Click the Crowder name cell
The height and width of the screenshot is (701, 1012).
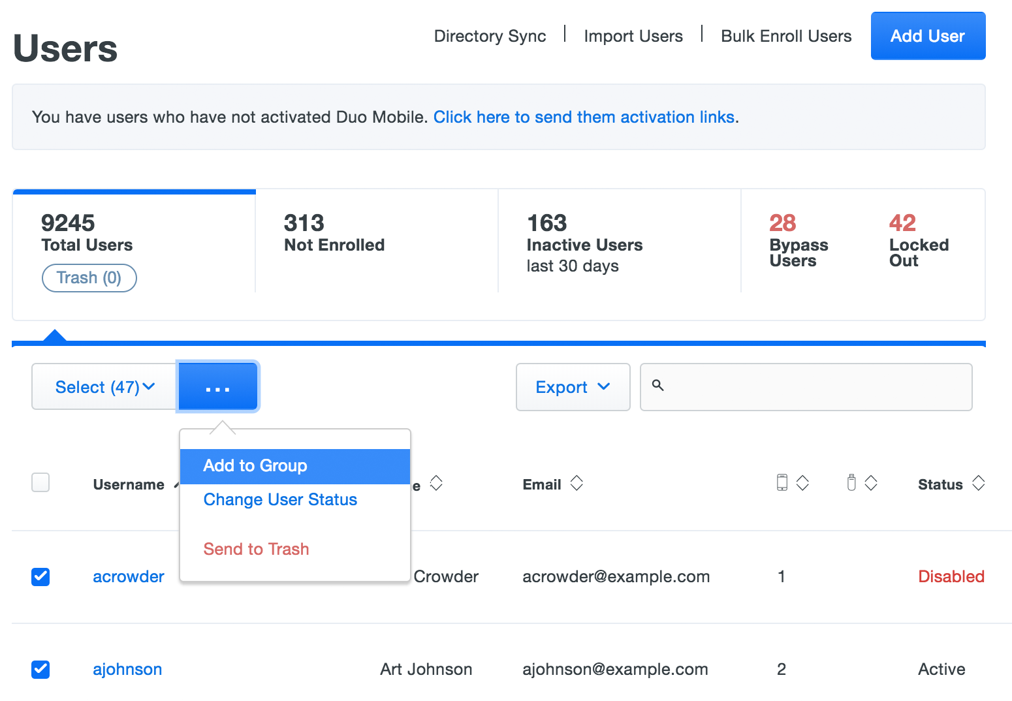tap(446, 576)
